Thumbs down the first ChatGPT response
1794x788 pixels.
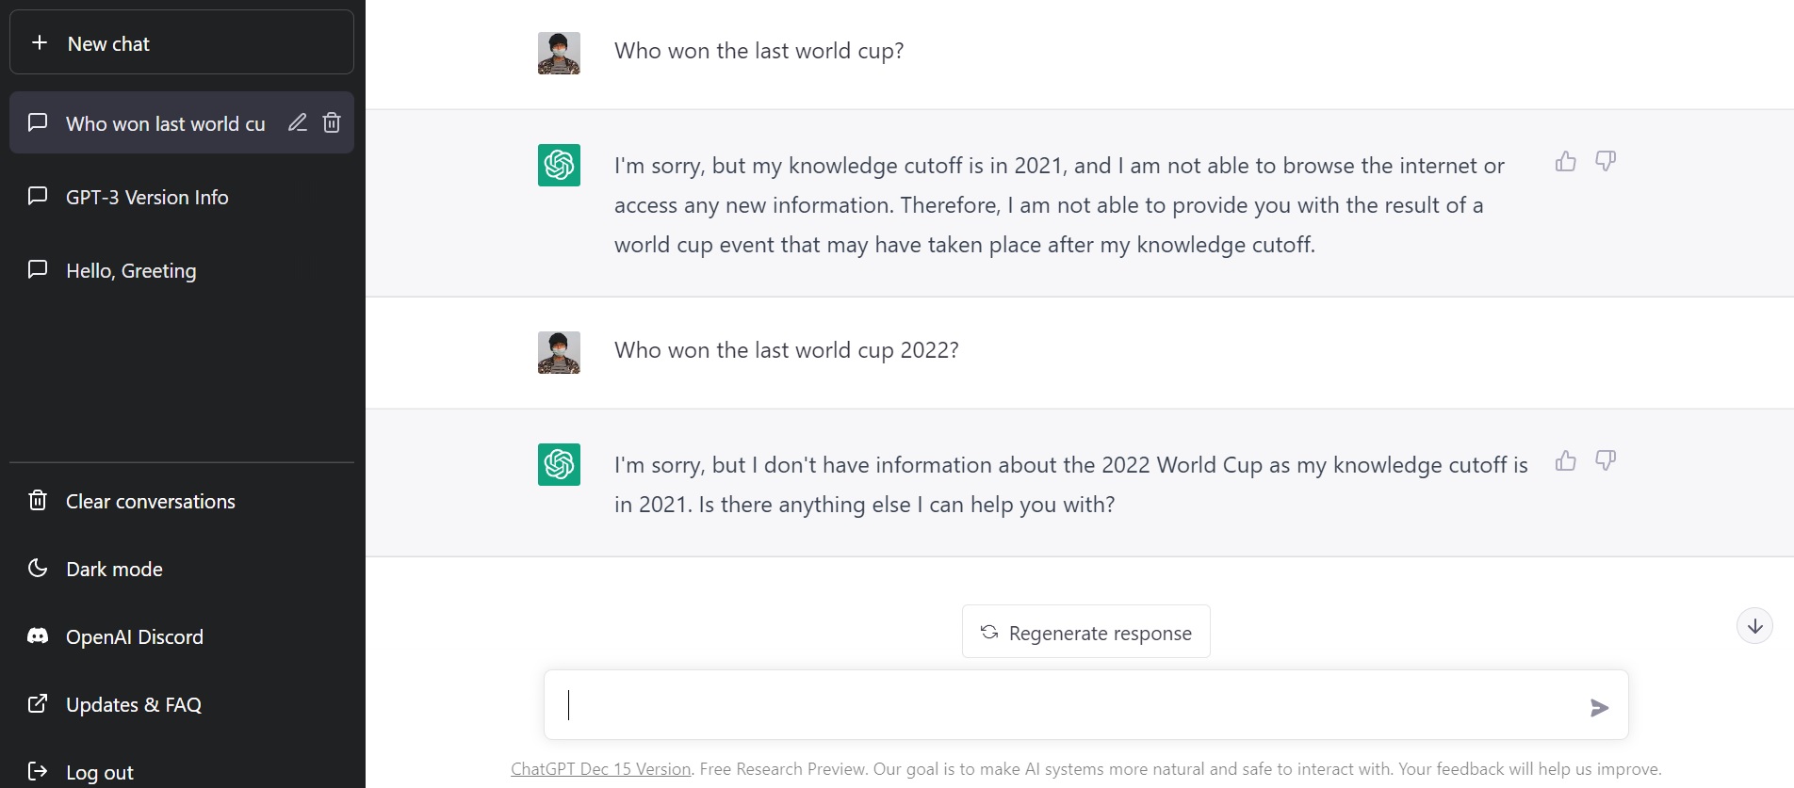click(1606, 161)
